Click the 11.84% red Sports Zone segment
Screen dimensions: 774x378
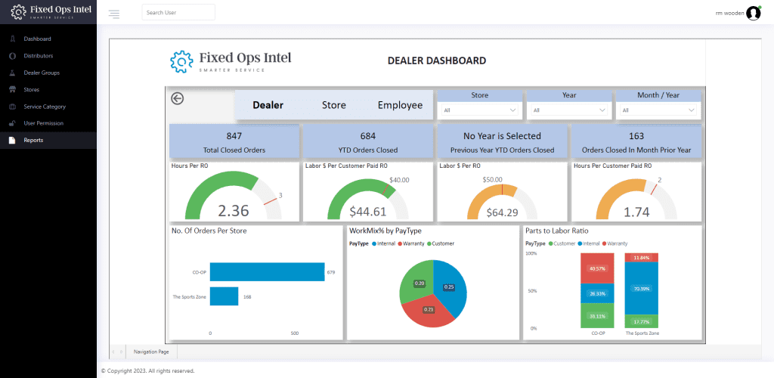[641, 258]
